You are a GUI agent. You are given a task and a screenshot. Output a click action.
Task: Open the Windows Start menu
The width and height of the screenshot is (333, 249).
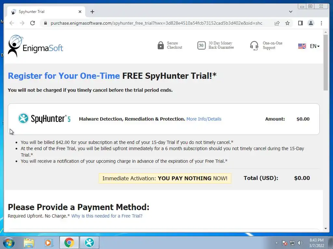click(9, 243)
